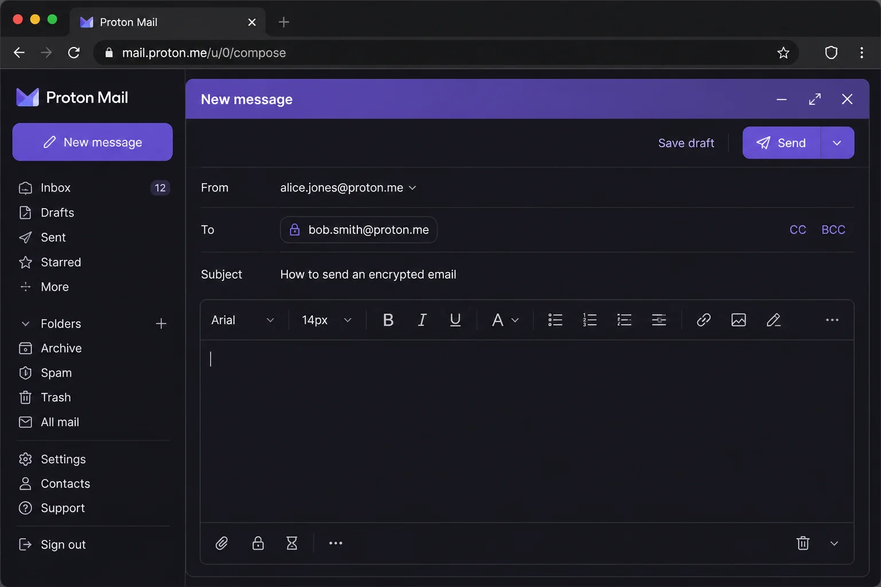The image size is (881, 587).
Task: Insert an image into the message
Action: pyautogui.click(x=739, y=320)
